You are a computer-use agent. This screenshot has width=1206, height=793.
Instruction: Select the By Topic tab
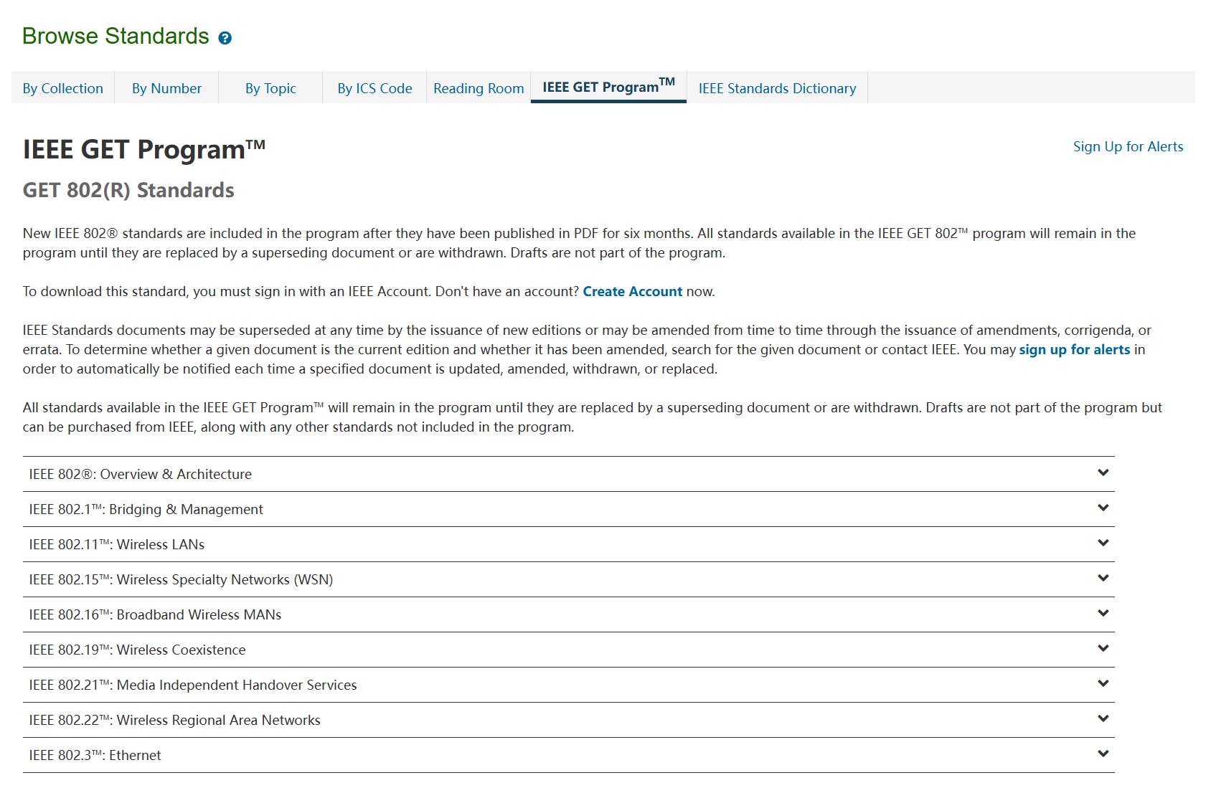point(270,88)
